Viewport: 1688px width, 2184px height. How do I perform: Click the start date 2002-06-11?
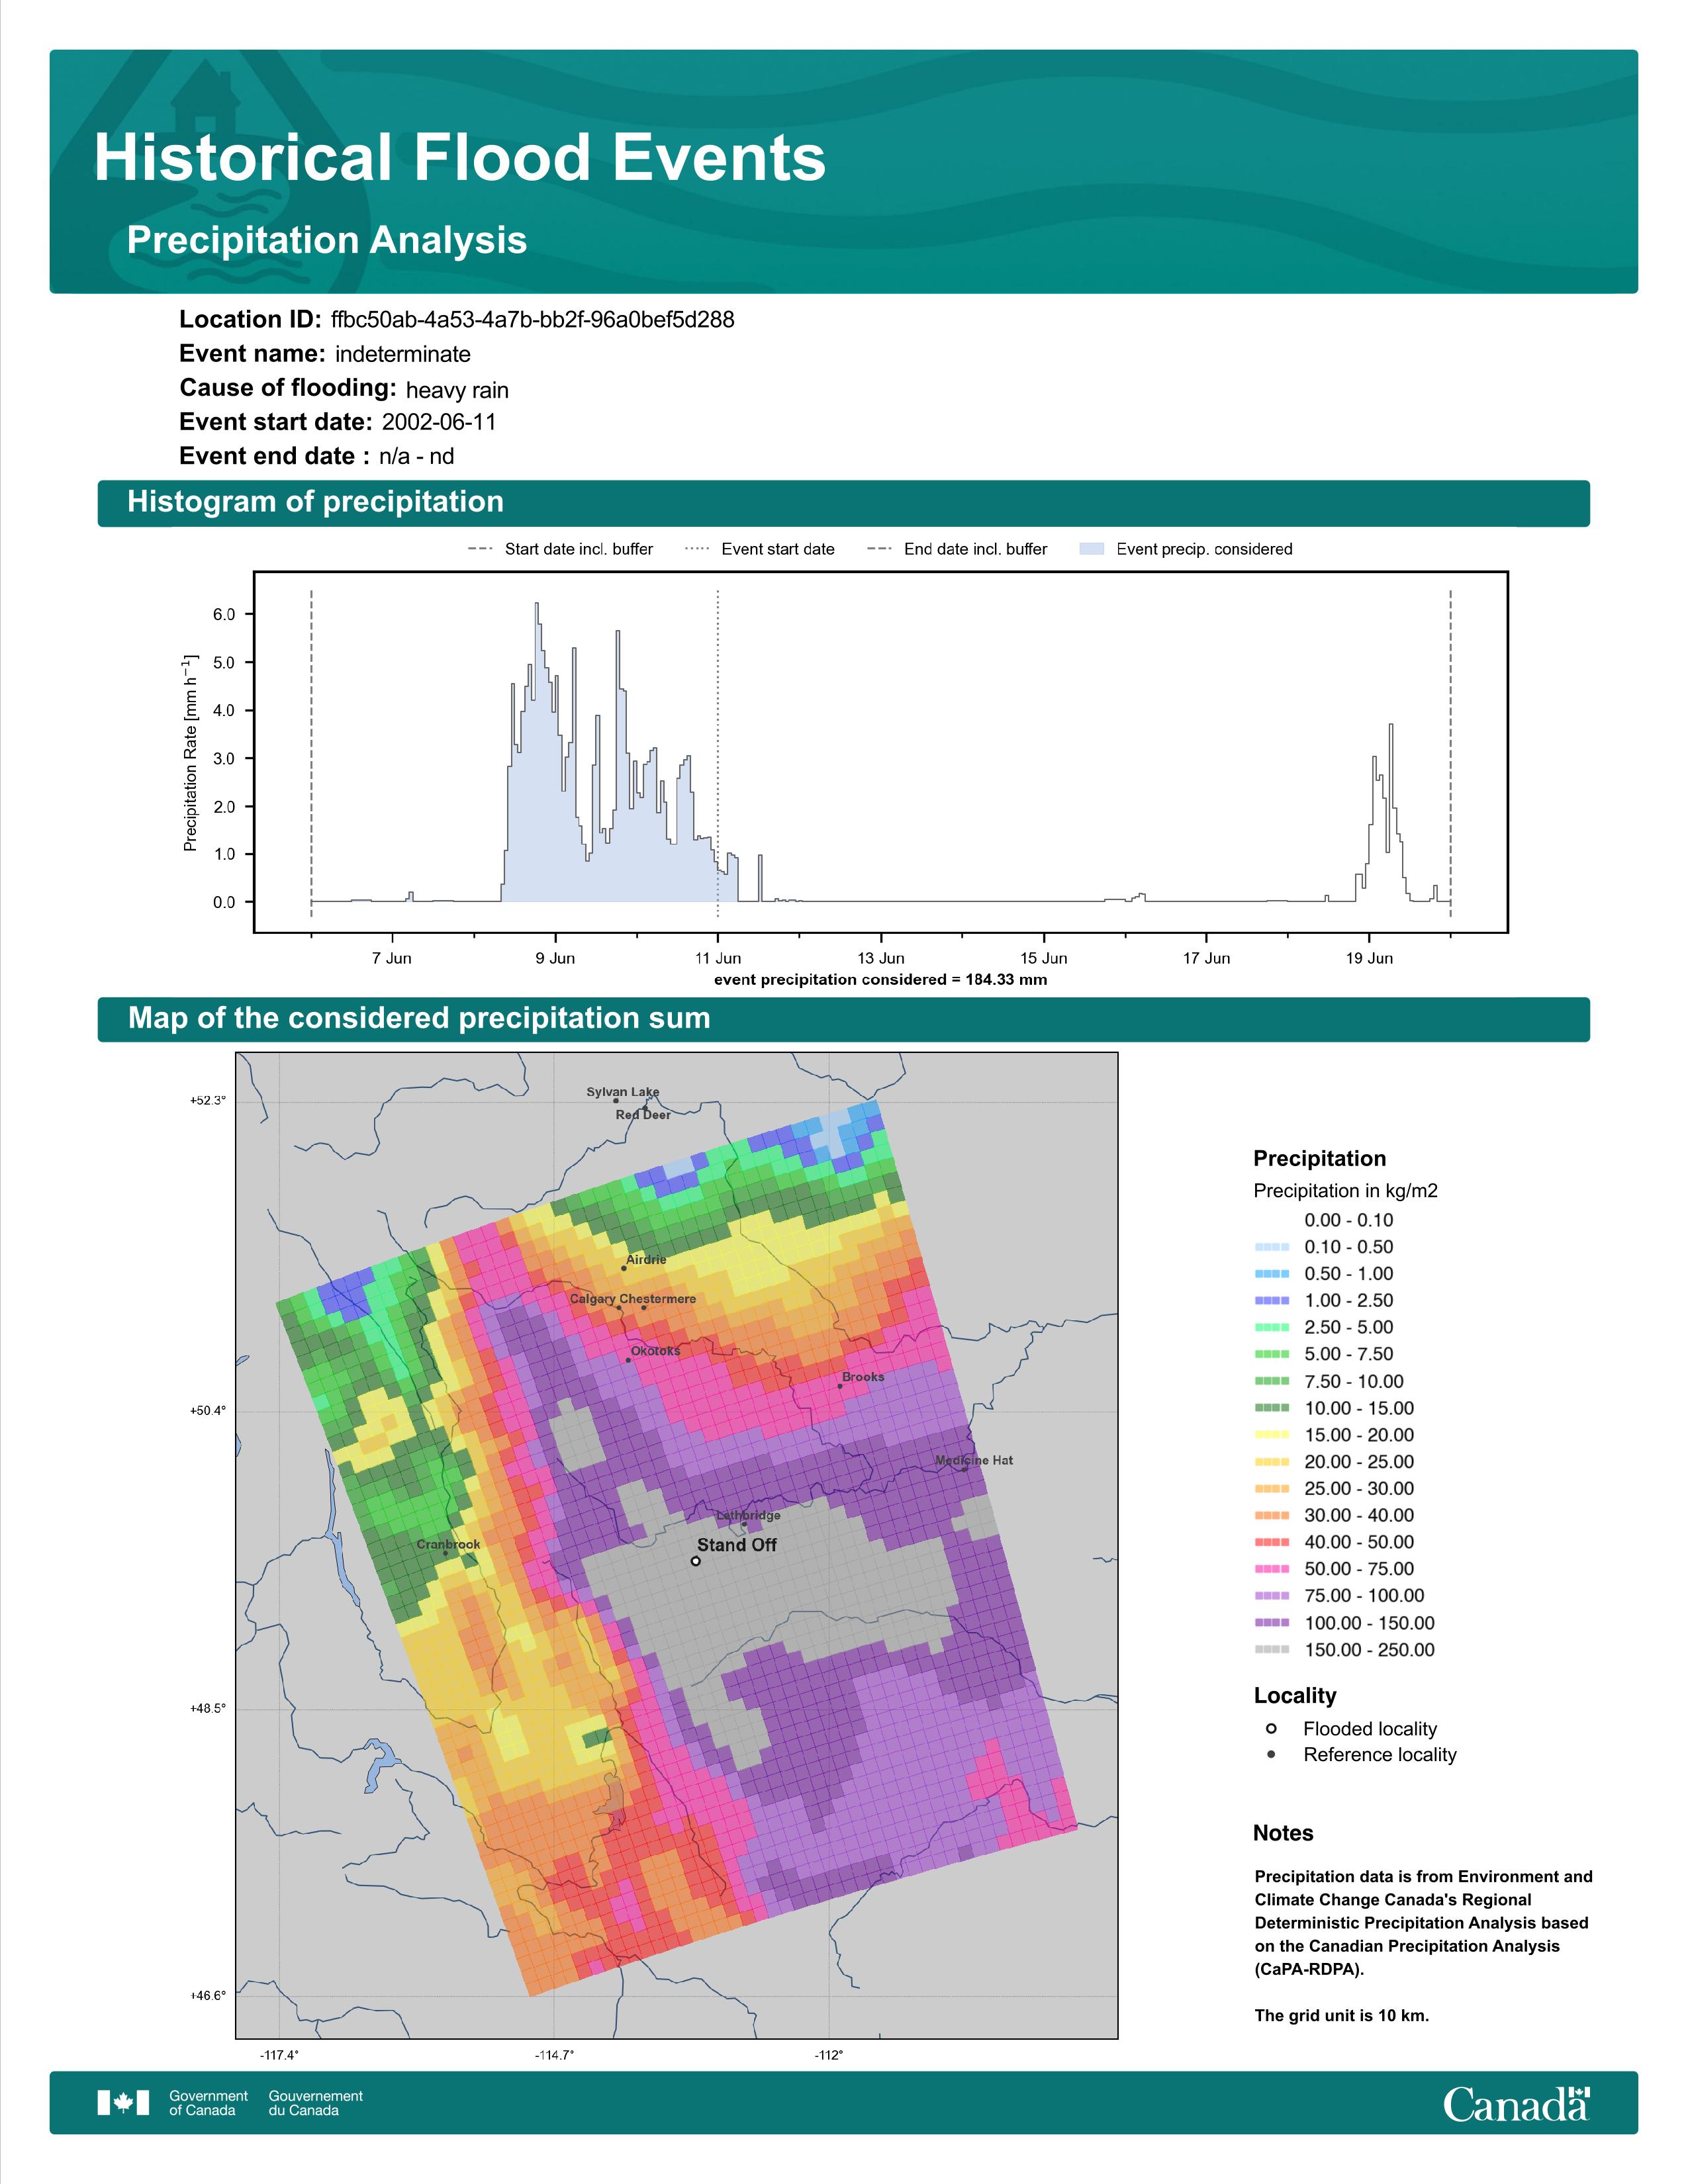coord(439,422)
